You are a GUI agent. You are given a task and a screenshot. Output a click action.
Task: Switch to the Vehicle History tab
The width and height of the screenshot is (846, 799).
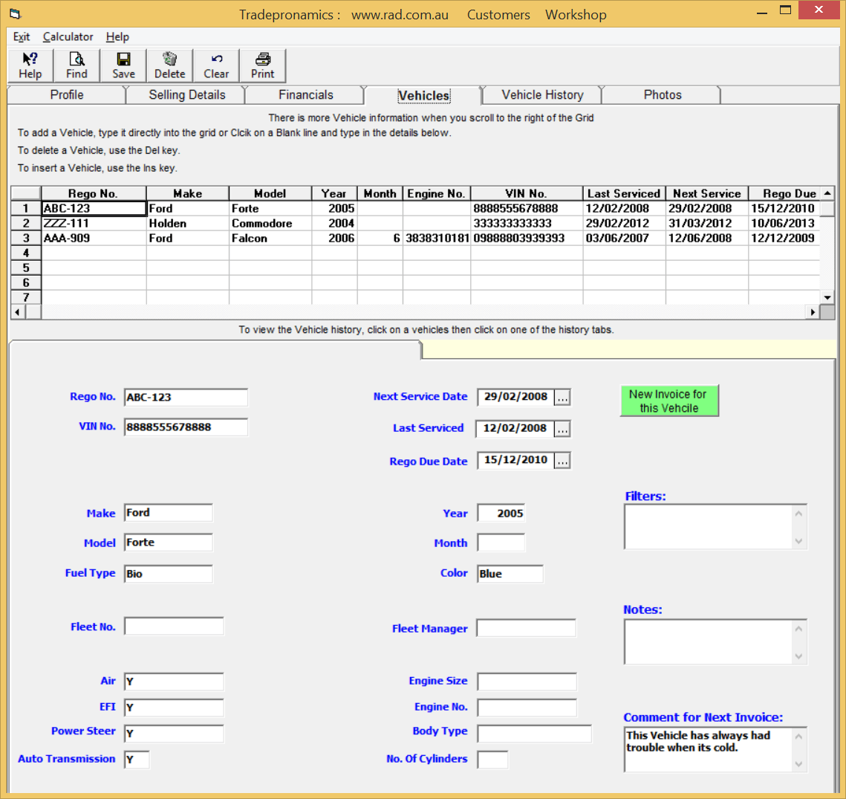pyautogui.click(x=542, y=95)
